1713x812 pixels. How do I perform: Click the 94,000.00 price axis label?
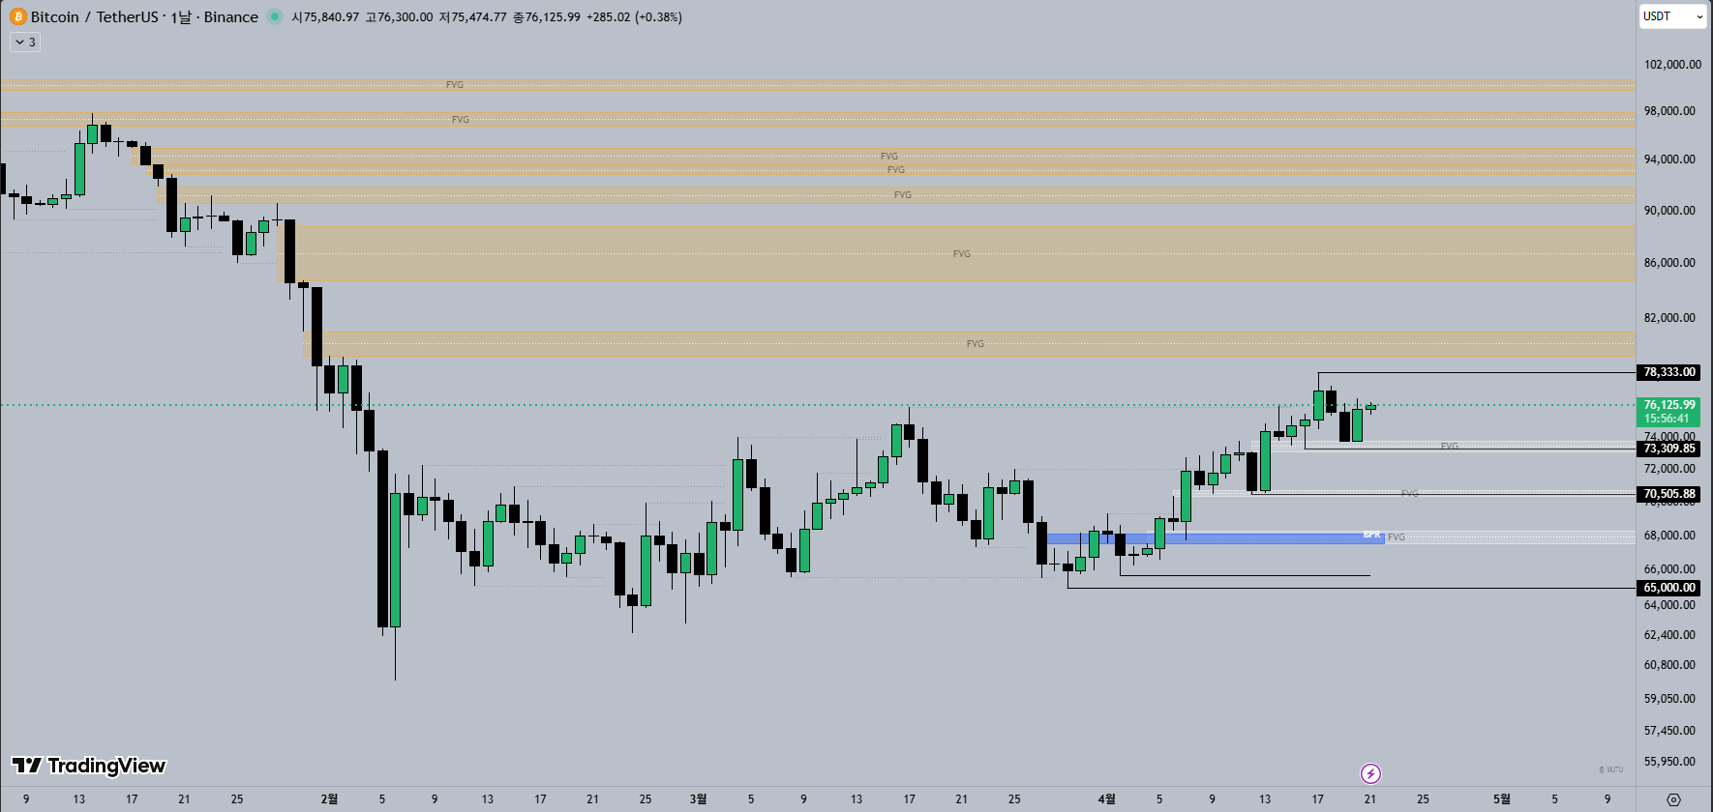click(1669, 159)
